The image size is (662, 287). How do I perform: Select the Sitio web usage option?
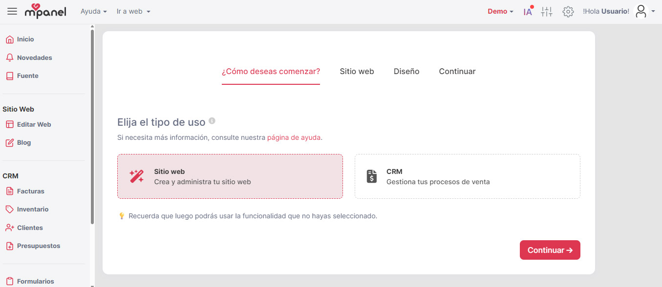[230, 176]
